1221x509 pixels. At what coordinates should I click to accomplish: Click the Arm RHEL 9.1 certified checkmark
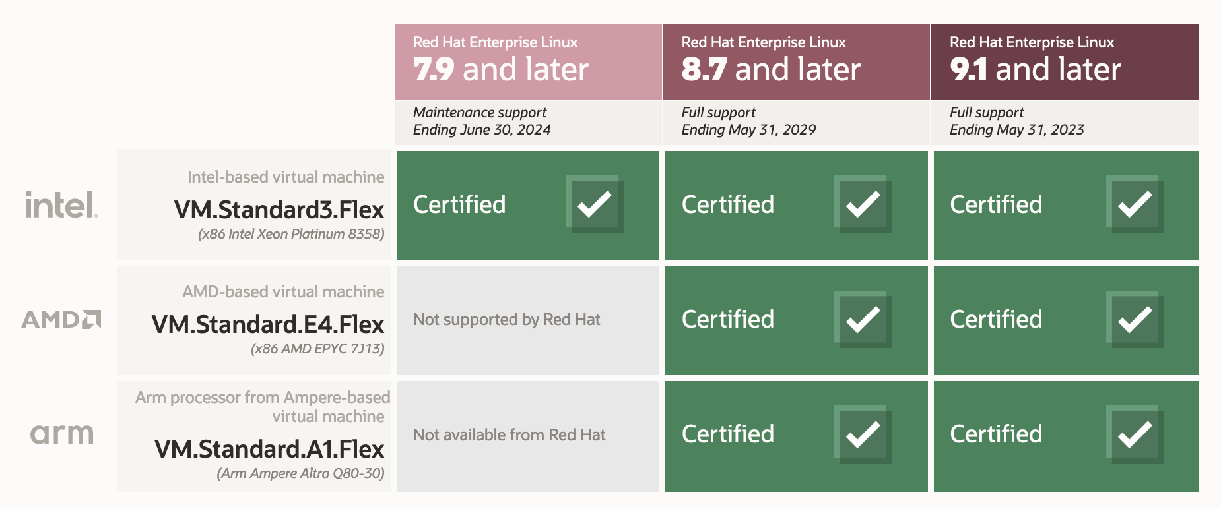point(1135,434)
